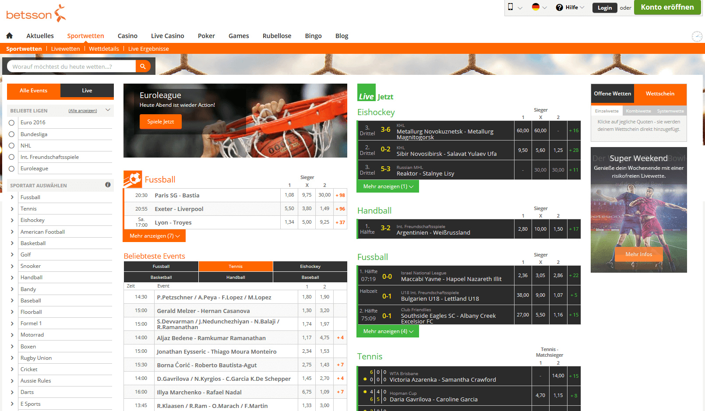Open the mobile device icon menu
Screen dimensions: 705x411
[x=511, y=7]
